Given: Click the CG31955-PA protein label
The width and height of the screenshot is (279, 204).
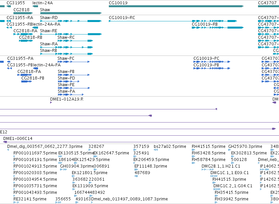Looking at the screenshot, I should click(x=20, y=58).
